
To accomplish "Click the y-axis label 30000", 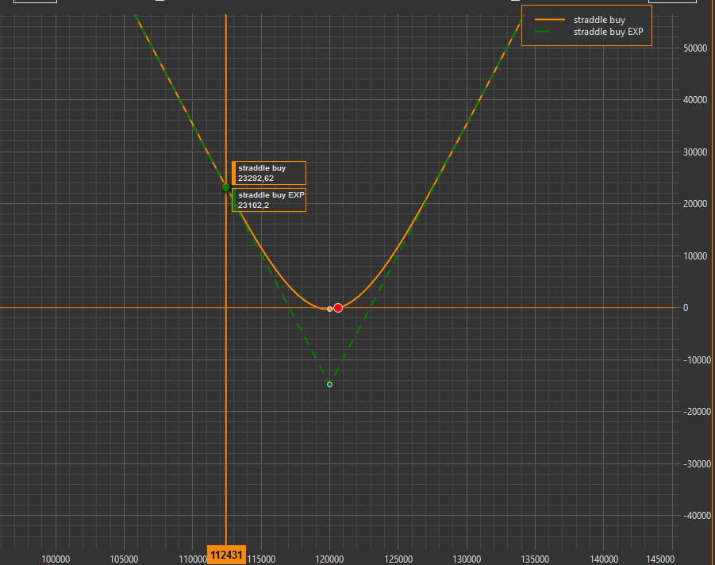I will [x=695, y=152].
